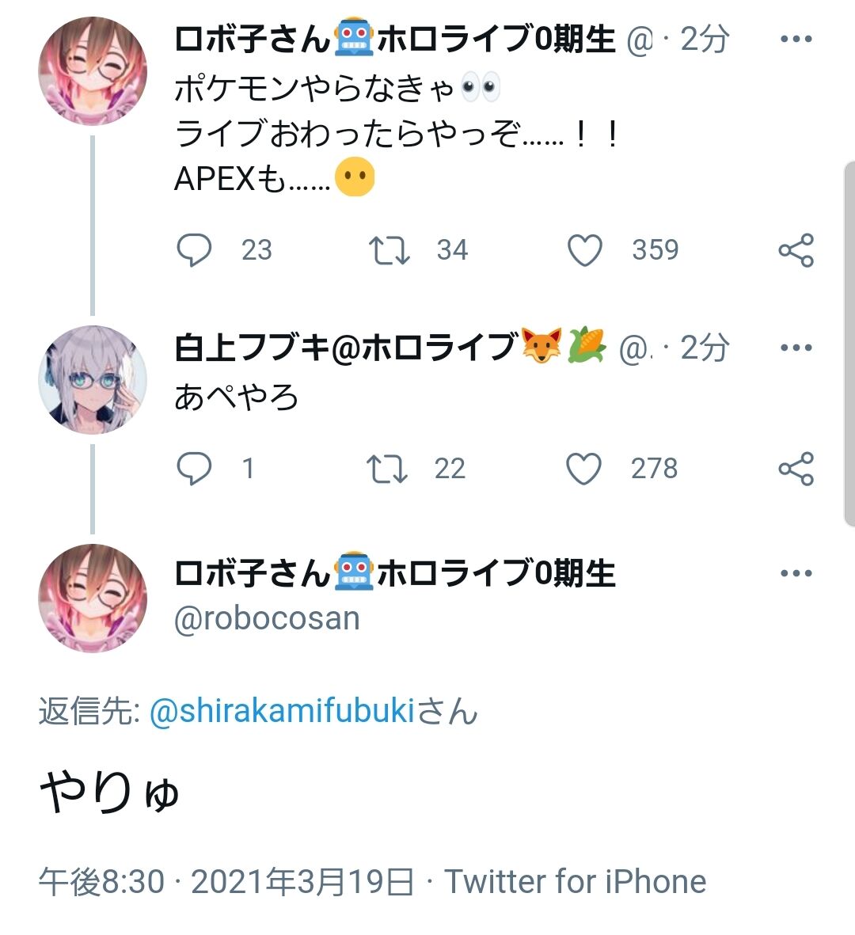The width and height of the screenshot is (855, 935).
Task: Tap Shirakami Fubuki's profile avatar
Action: coord(93,380)
